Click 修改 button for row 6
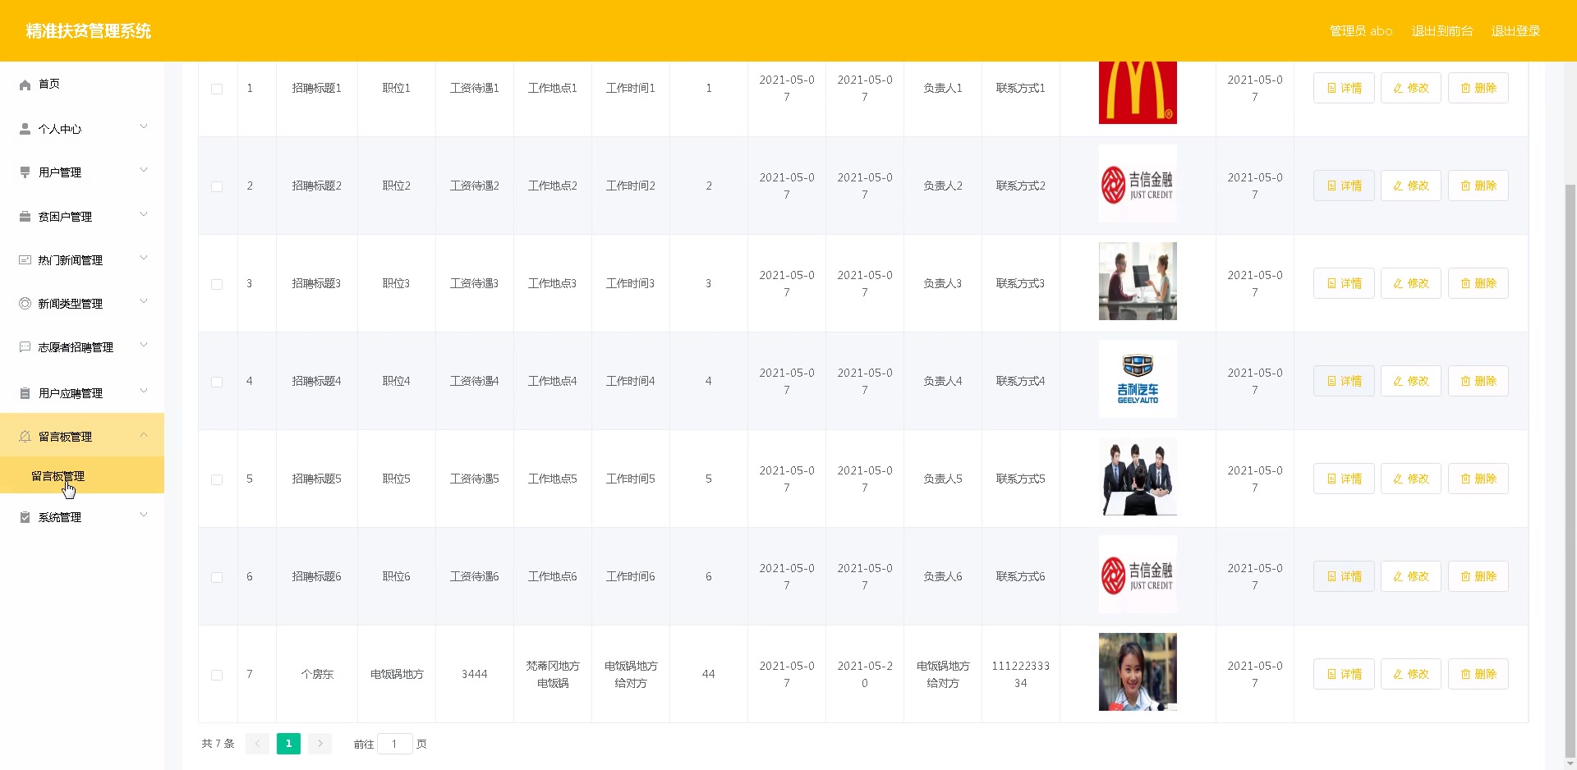The image size is (1577, 770). coord(1410,576)
